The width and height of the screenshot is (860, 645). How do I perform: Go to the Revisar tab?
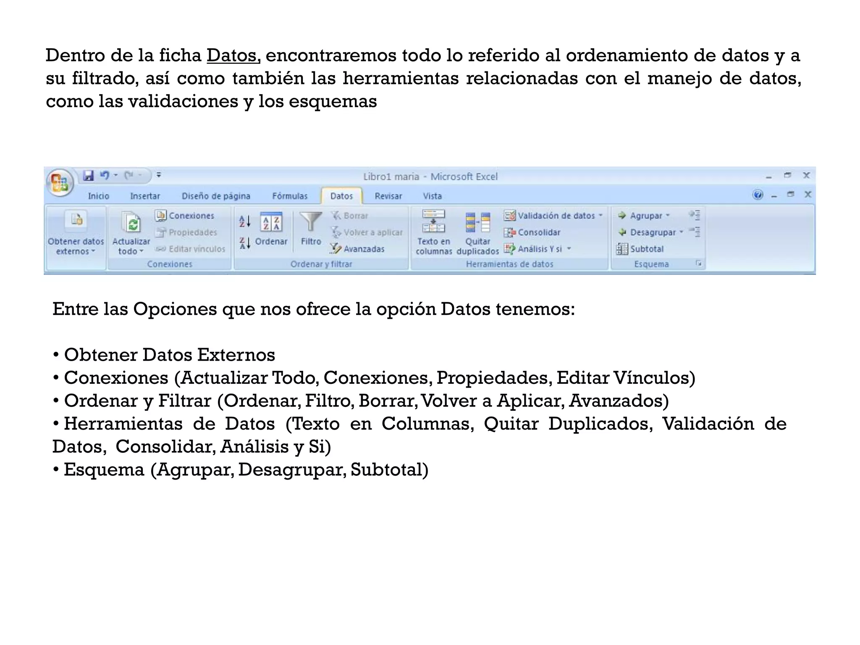click(388, 196)
